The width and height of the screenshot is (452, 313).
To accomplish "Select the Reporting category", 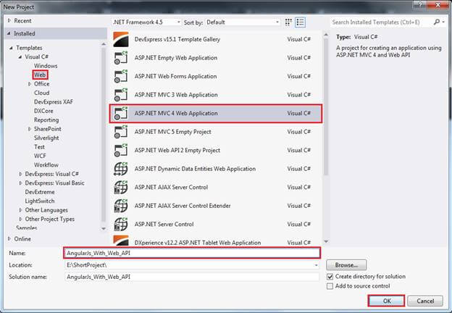I will (46, 120).
